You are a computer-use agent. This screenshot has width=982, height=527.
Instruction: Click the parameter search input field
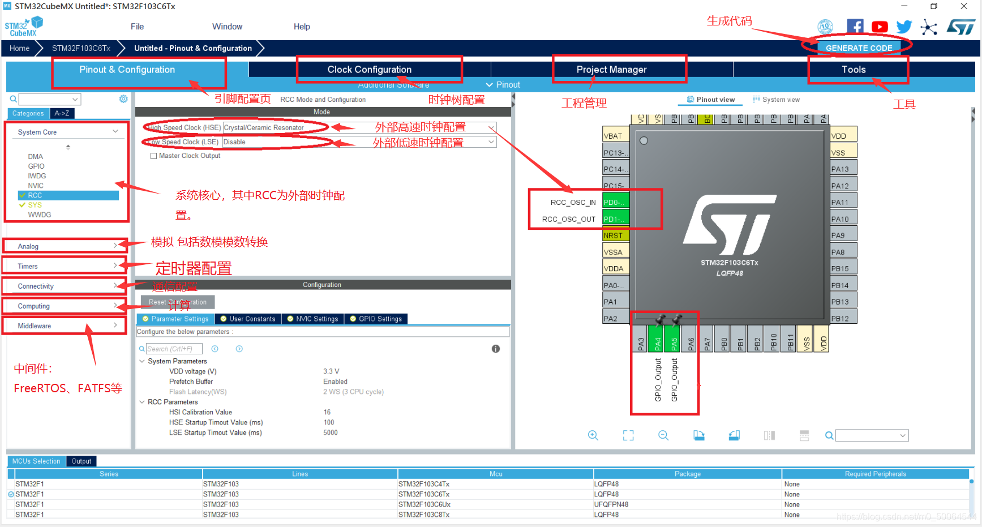[x=174, y=349]
